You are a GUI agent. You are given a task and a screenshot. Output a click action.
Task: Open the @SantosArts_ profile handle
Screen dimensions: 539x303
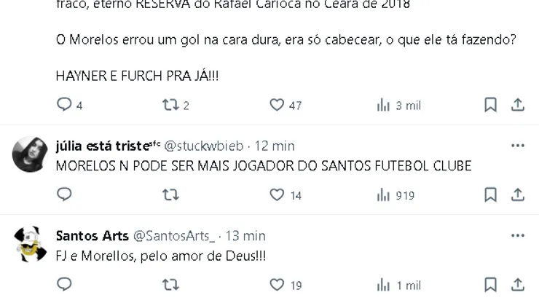tap(174, 236)
